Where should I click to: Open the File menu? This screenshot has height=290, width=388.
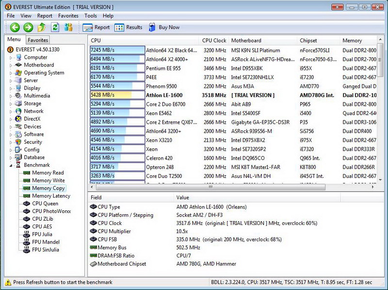[11, 16]
